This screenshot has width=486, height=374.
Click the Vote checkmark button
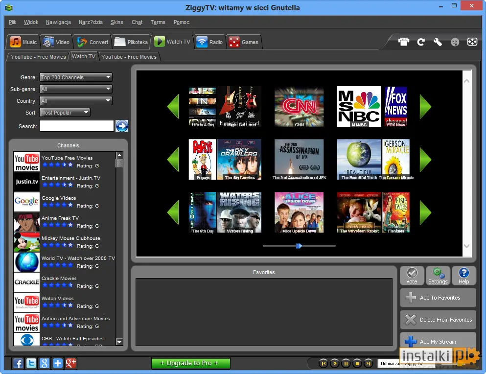pyautogui.click(x=412, y=276)
